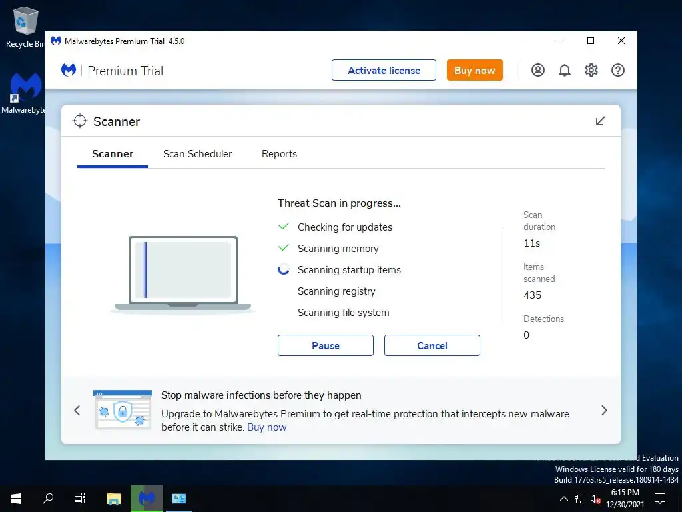The height and width of the screenshot is (512, 682).
Task: Maximize the Malwarebytes window
Action: point(591,41)
